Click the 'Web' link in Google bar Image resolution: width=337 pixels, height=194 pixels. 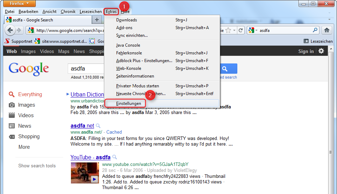(x=12, y=51)
